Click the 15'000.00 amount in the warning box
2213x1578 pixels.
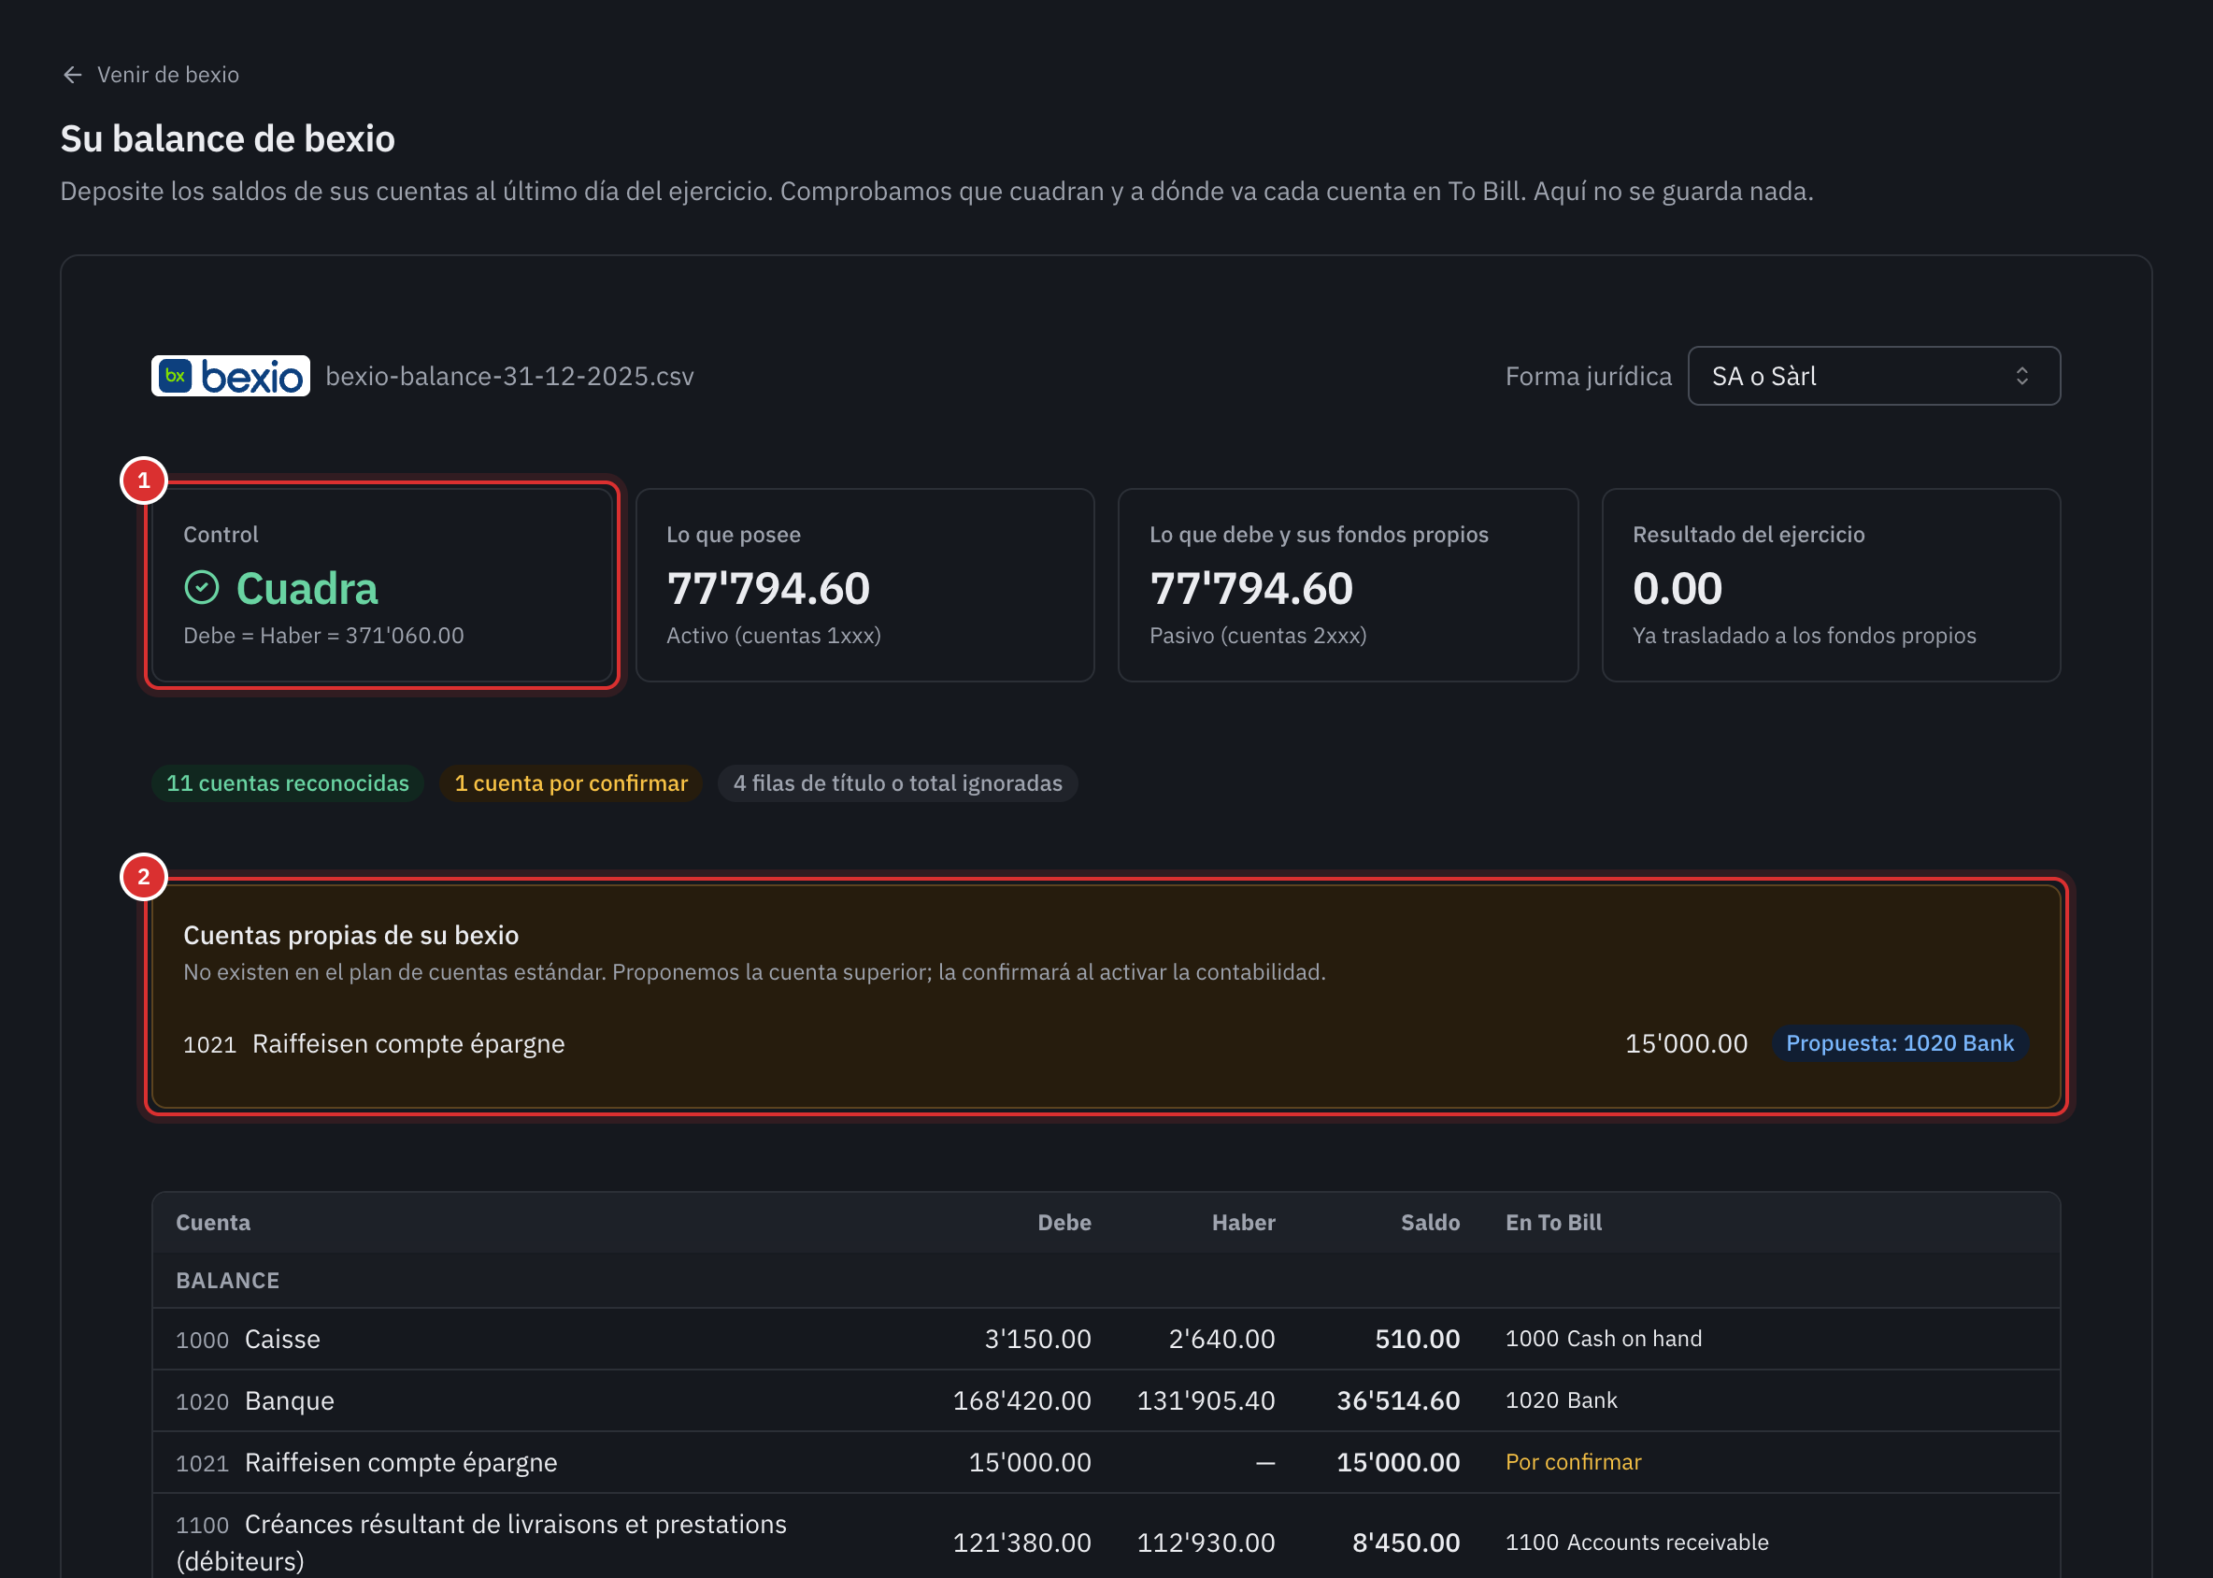tap(1686, 1043)
